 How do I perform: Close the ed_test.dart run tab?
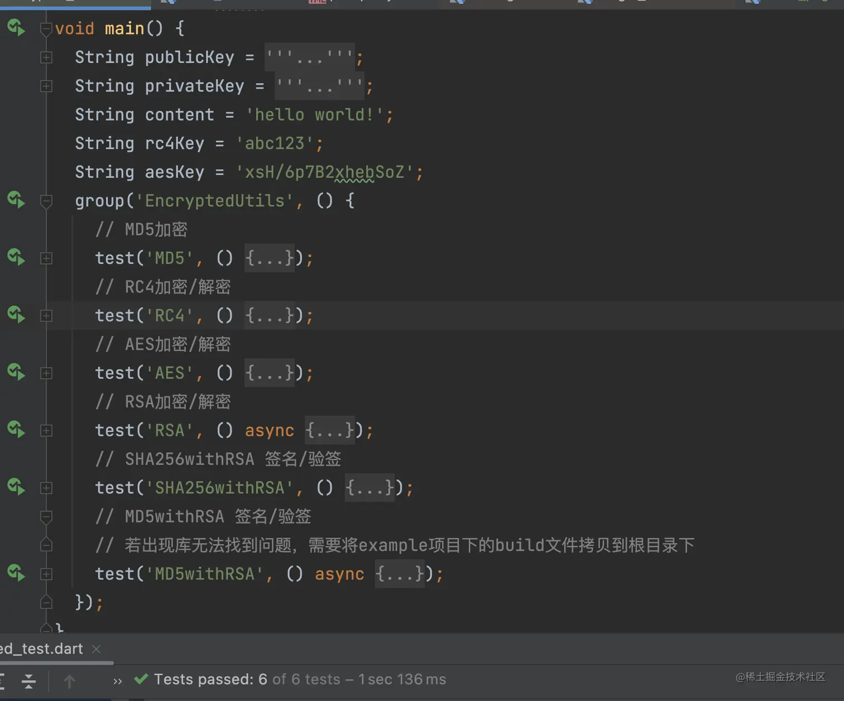pyautogui.click(x=96, y=649)
